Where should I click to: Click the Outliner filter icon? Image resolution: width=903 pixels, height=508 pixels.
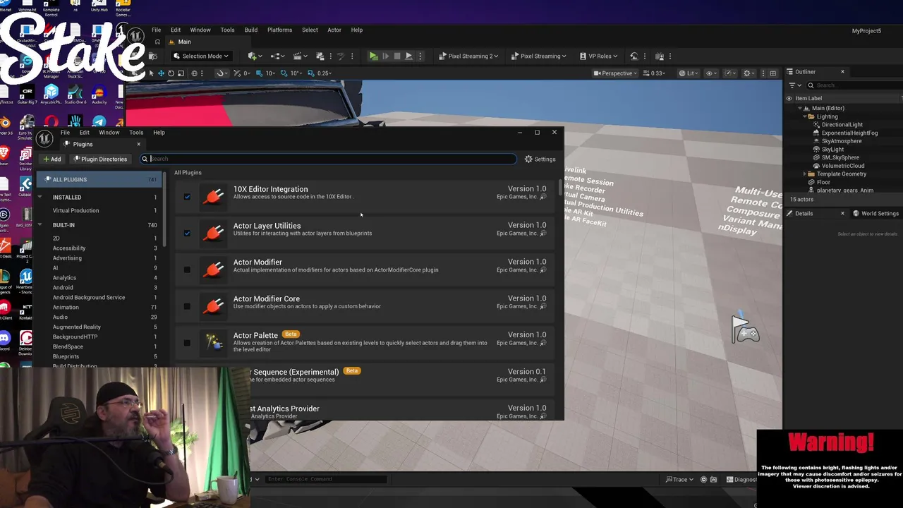[792, 85]
